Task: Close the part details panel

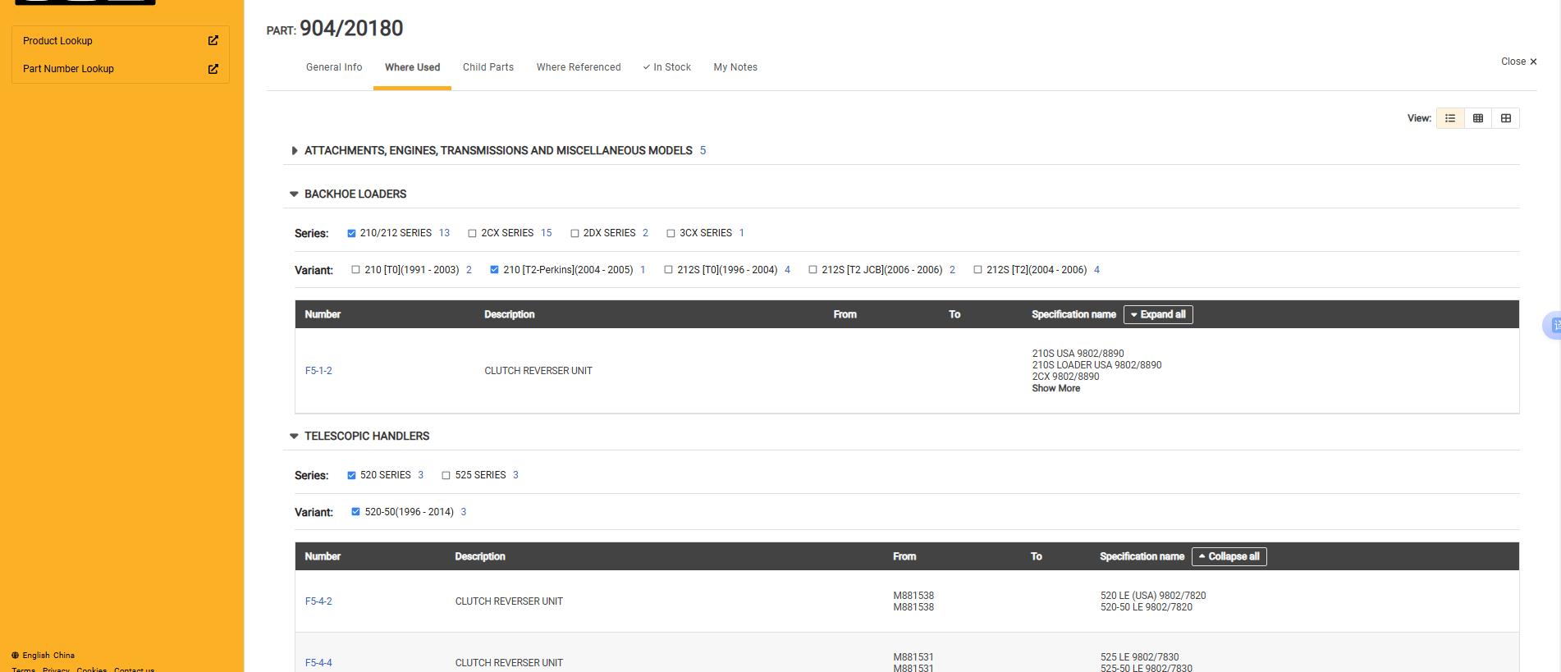Action: tap(1518, 62)
